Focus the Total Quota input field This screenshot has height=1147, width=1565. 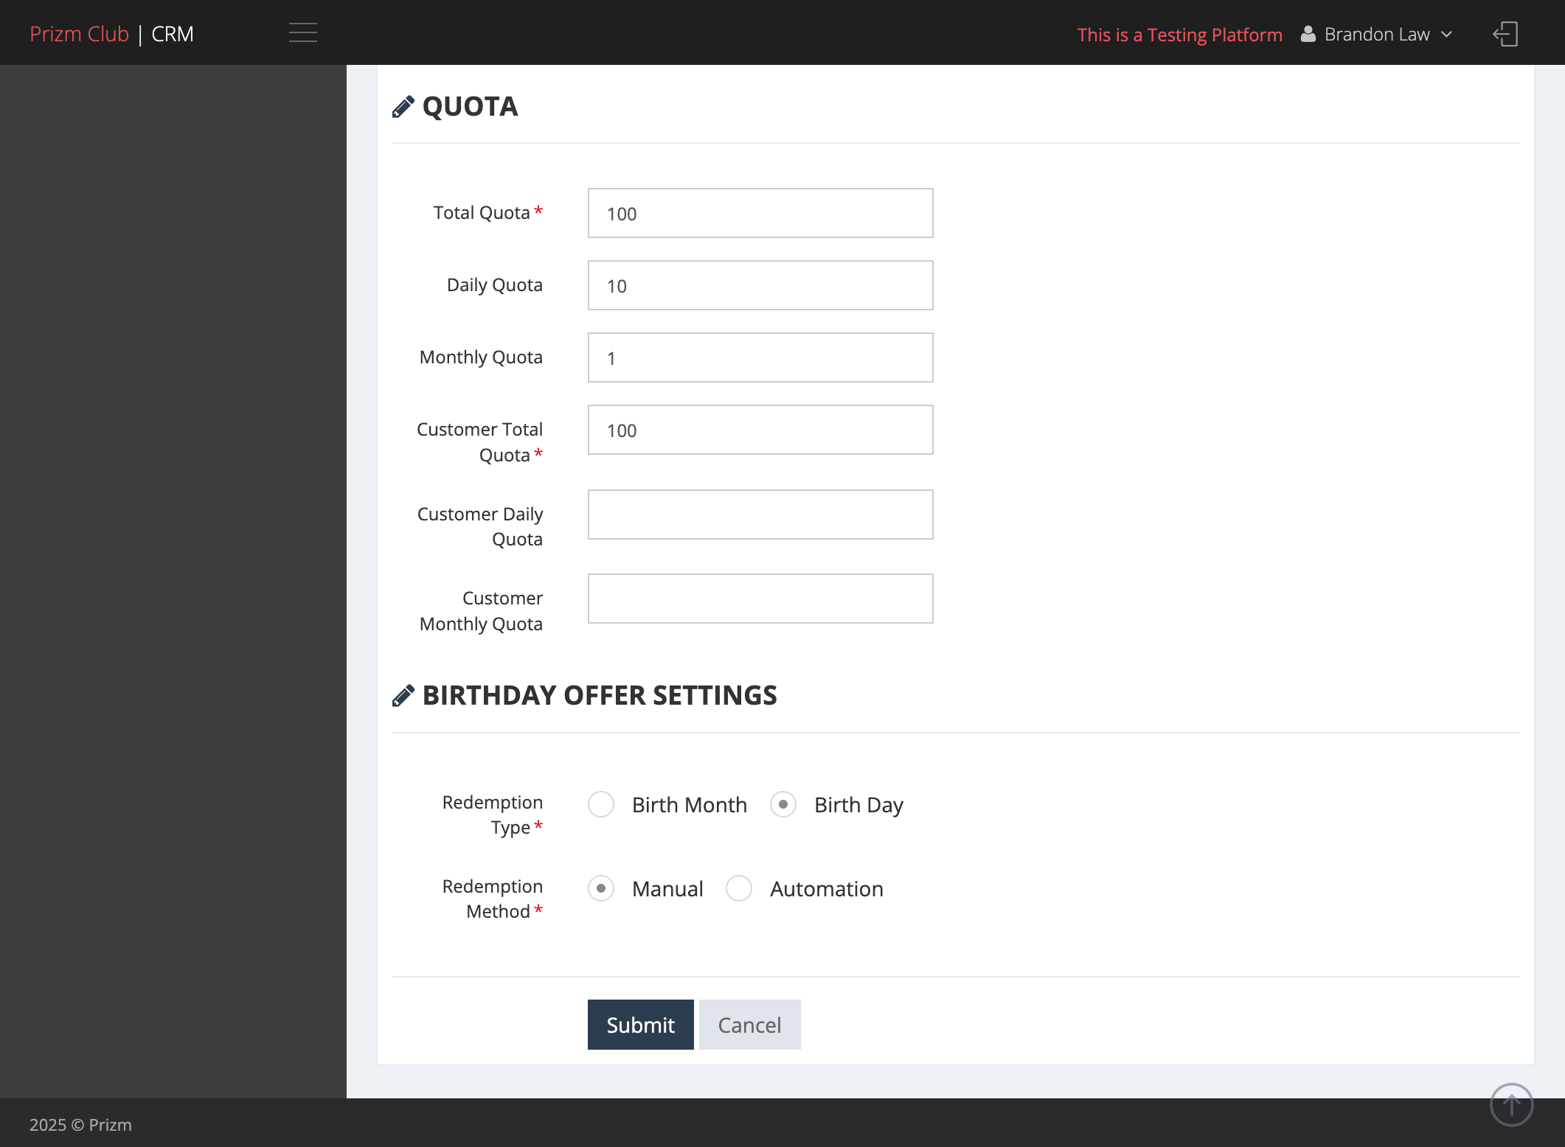point(760,213)
